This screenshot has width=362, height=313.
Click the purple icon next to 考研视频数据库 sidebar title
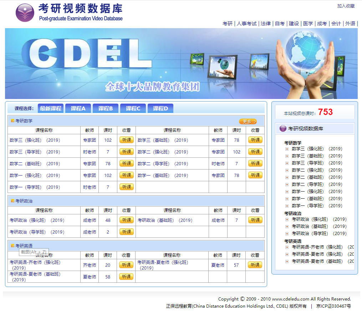coord(283,129)
